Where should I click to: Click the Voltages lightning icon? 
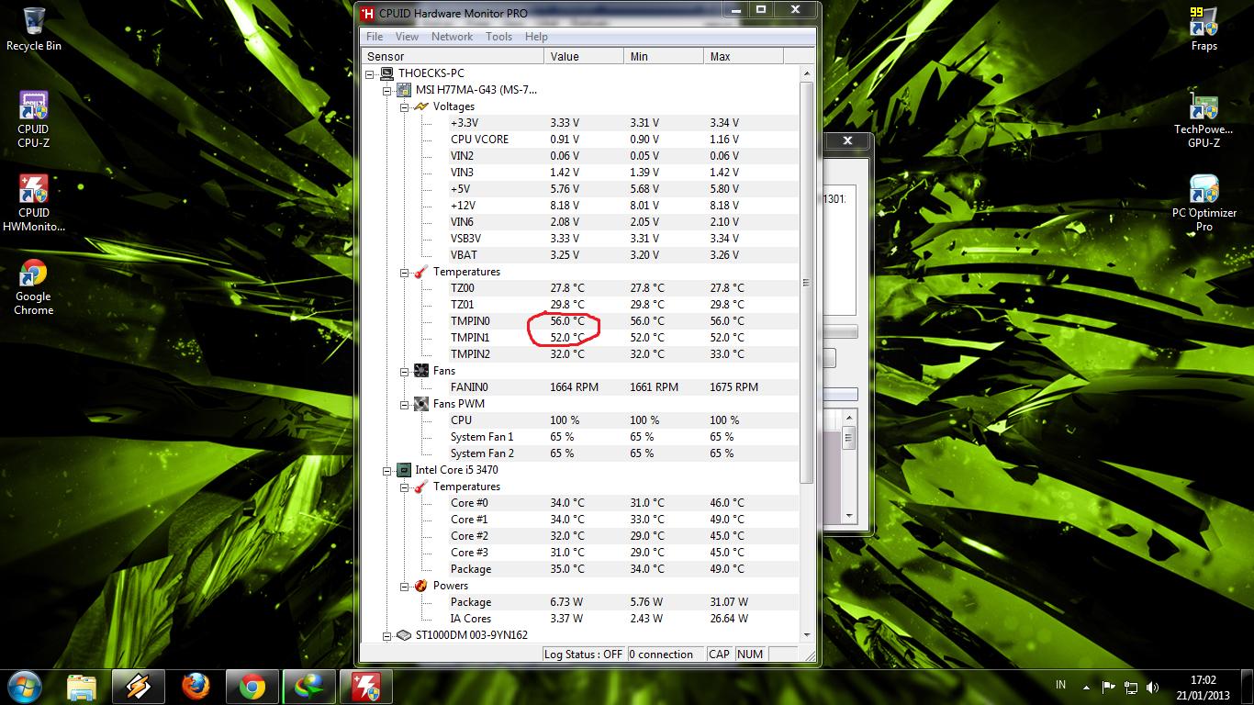421,106
